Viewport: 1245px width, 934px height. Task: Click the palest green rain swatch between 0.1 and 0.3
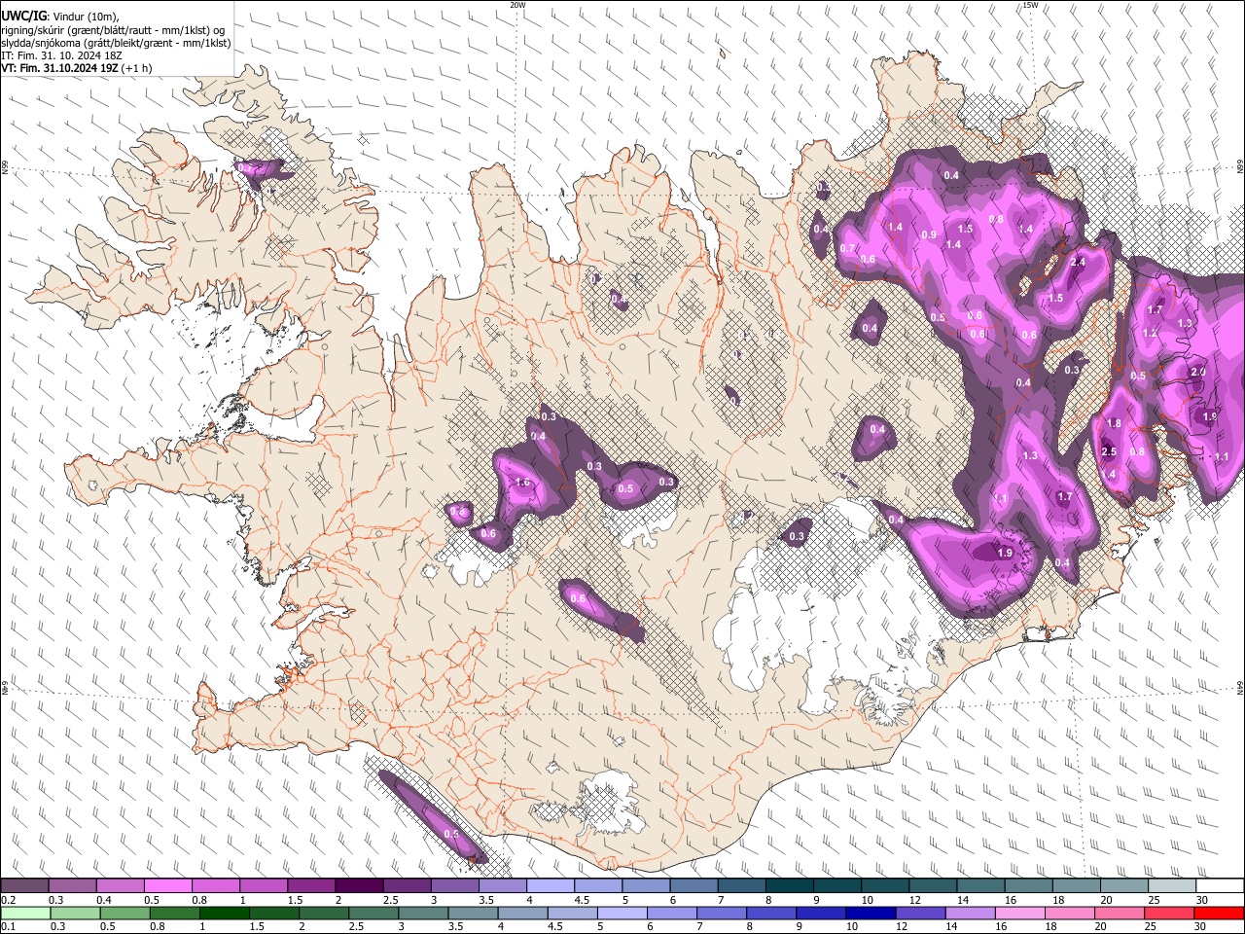[x=25, y=913]
